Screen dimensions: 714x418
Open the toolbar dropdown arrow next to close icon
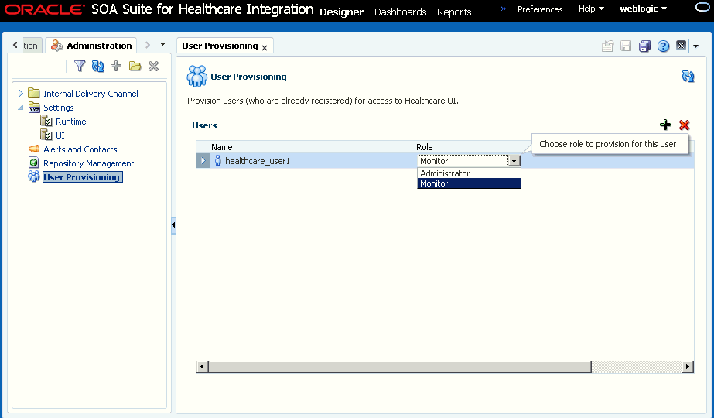[695, 46]
